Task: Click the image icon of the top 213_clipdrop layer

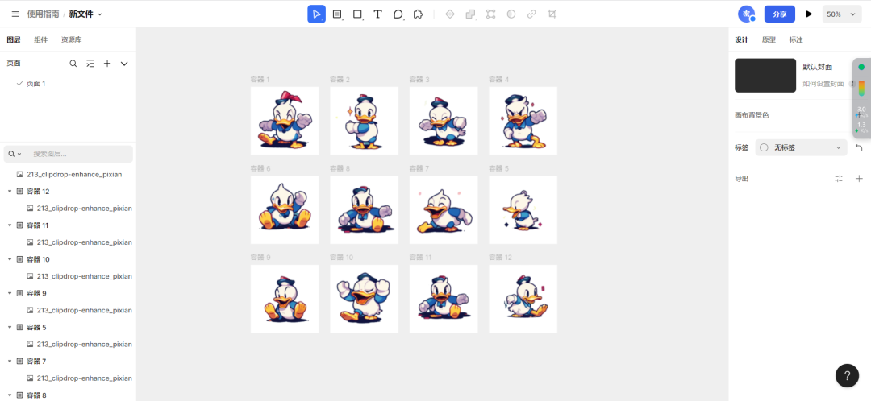Action: click(x=20, y=174)
